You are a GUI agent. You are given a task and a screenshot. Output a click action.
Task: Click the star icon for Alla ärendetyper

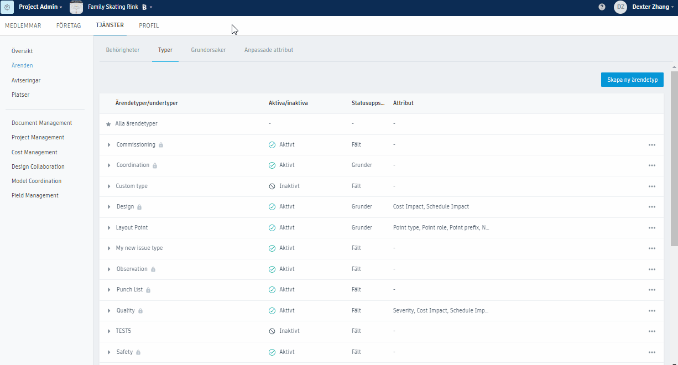click(108, 124)
